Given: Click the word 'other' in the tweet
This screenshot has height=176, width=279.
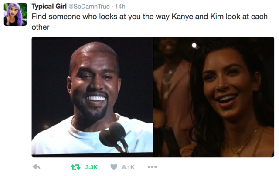Looking at the screenshot, I should [x=41, y=27].
